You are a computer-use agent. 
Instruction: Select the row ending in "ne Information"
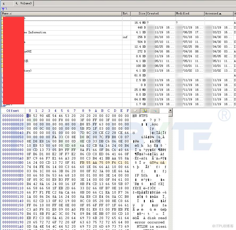tap(118, 32)
